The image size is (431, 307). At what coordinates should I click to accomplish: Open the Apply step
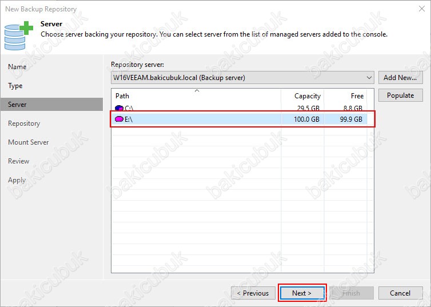[x=17, y=180]
